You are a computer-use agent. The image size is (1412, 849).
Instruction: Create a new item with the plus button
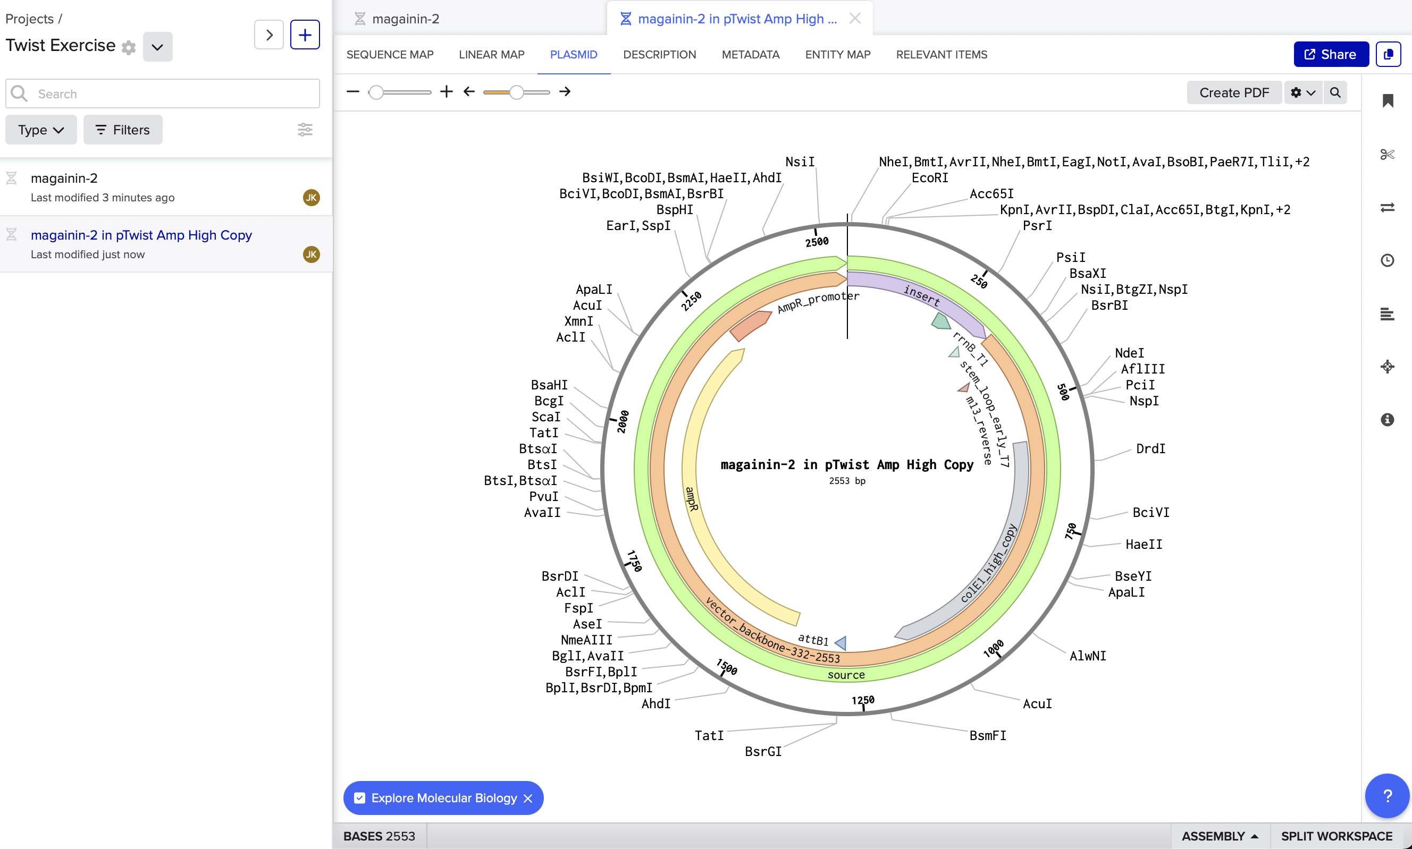coord(305,35)
